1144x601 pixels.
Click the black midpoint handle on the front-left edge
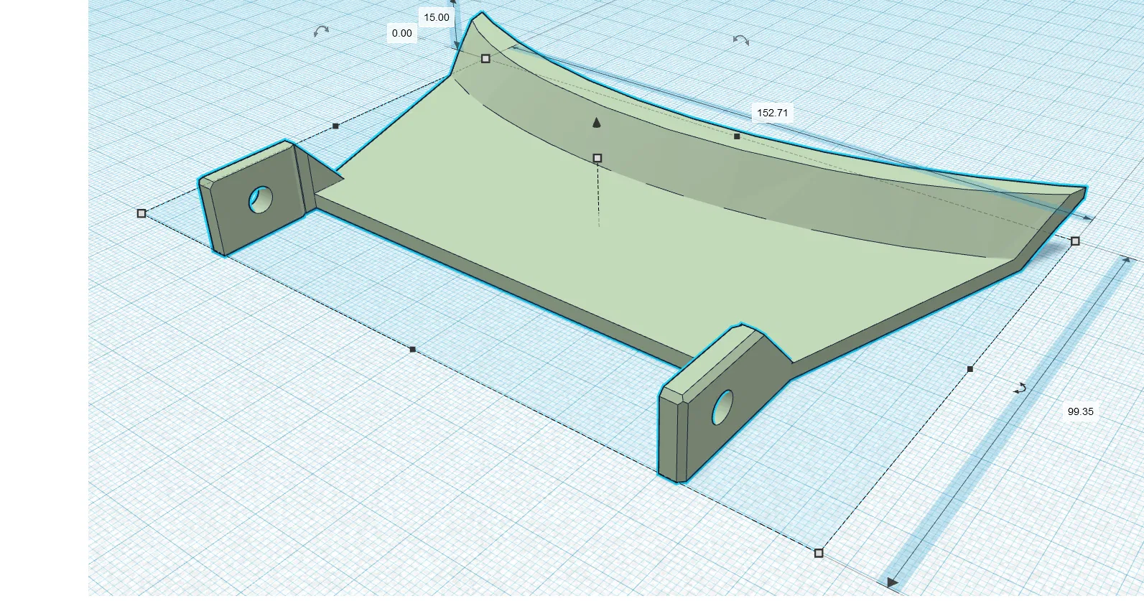pyautogui.click(x=412, y=350)
